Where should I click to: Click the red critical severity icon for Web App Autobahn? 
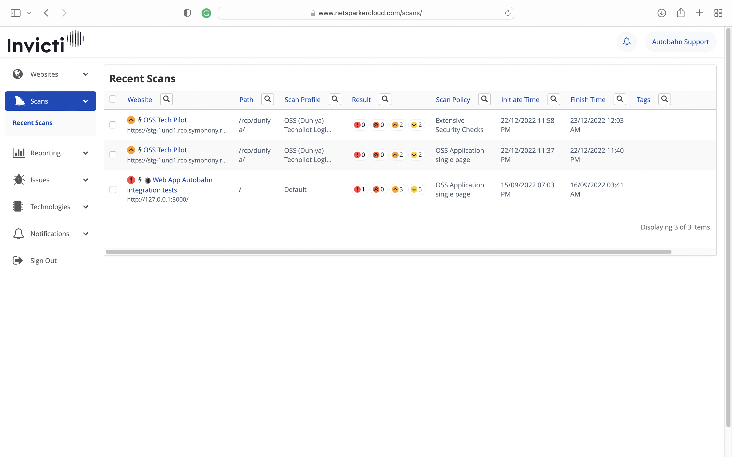(x=131, y=180)
